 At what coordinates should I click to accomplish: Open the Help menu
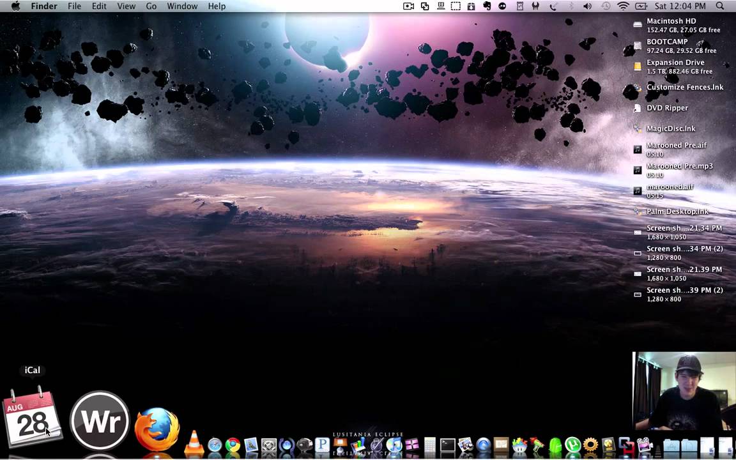[217, 6]
